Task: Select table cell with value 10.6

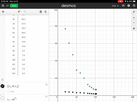Action: [x=23, y=46]
